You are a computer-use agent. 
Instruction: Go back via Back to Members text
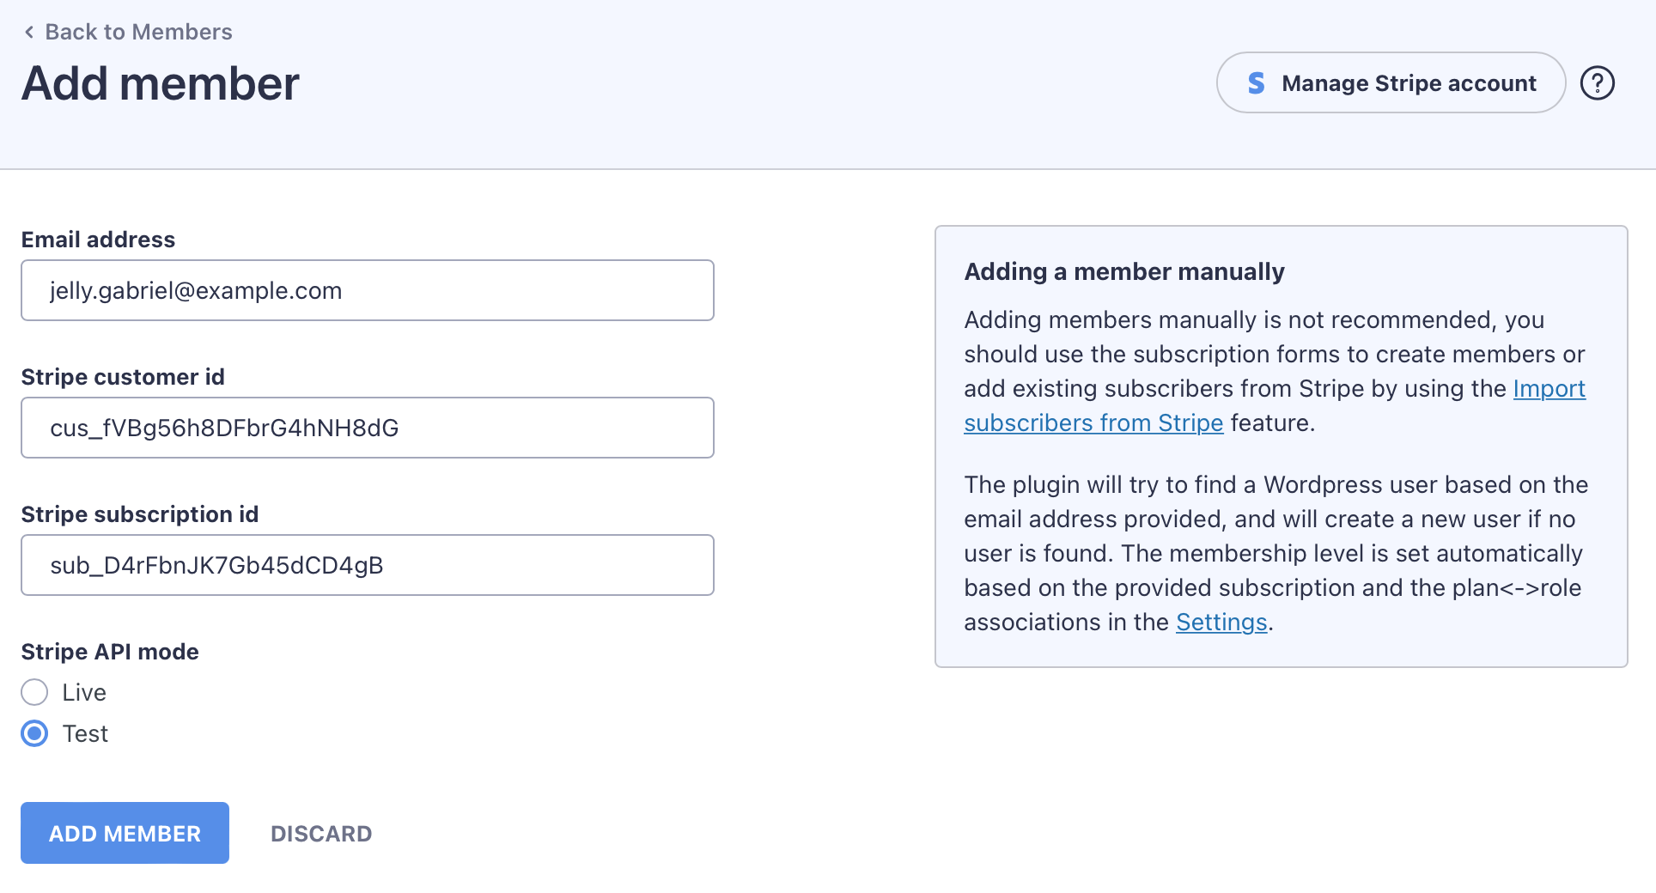(138, 32)
